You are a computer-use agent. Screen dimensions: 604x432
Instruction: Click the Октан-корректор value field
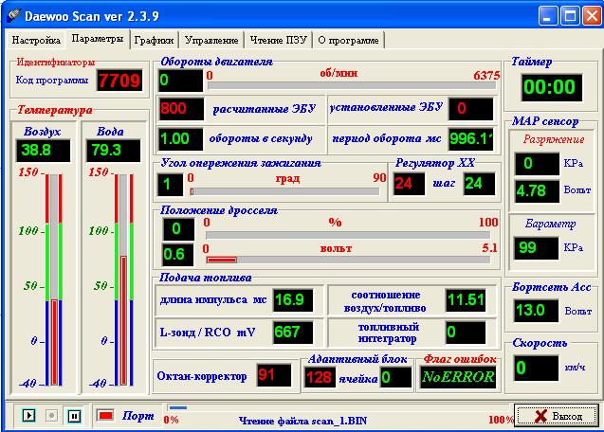(x=274, y=375)
